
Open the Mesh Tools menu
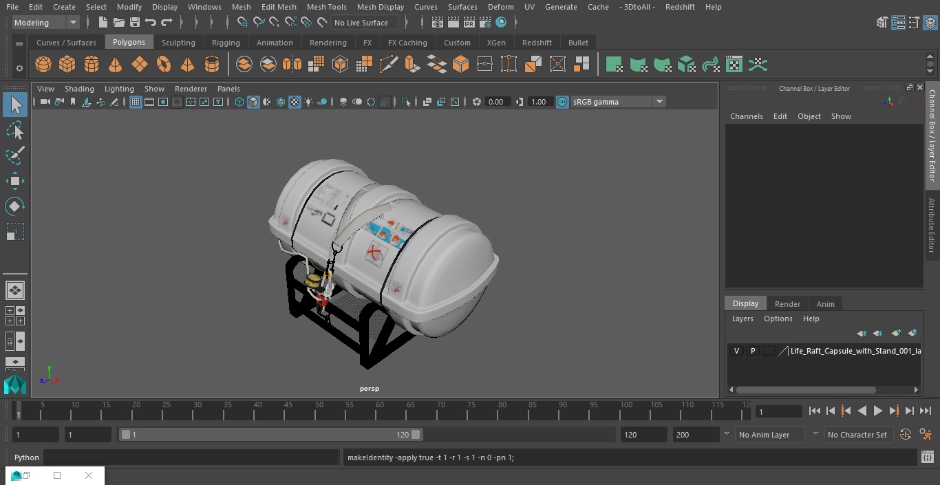(326, 7)
